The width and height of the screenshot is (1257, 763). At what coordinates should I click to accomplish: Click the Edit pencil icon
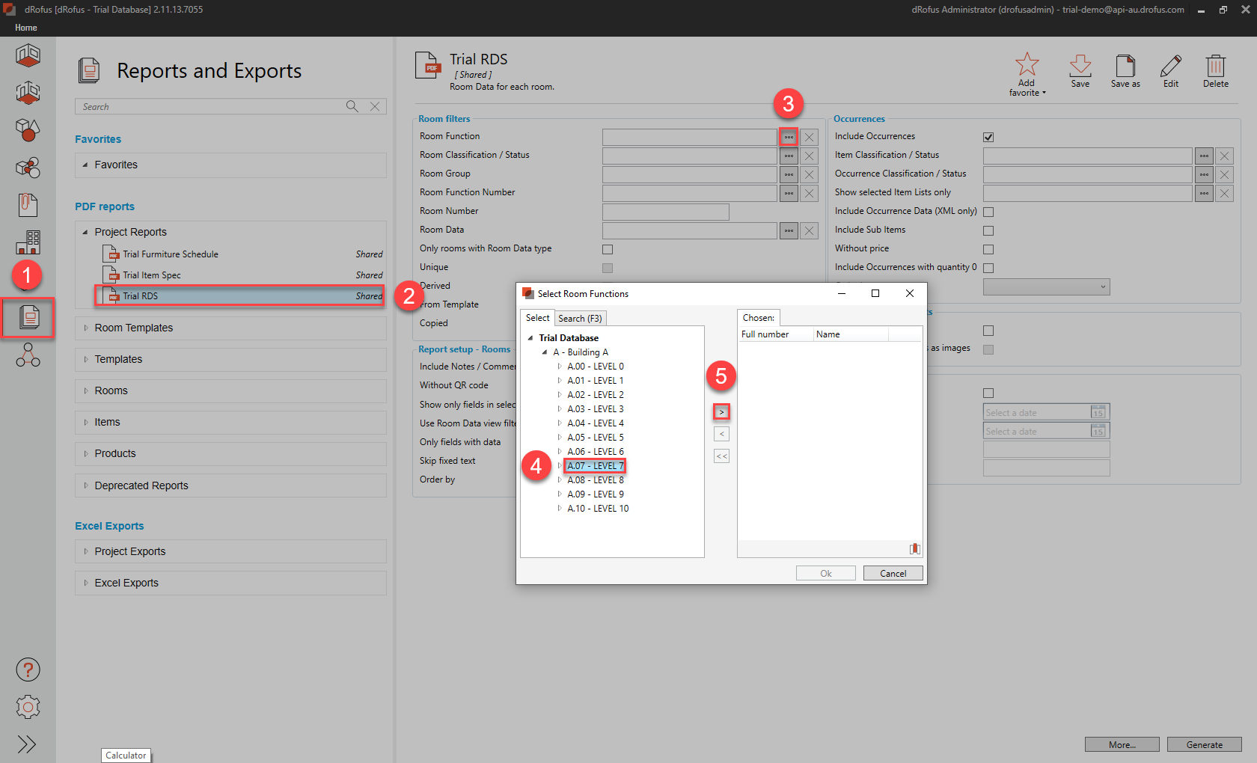[1170, 71]
